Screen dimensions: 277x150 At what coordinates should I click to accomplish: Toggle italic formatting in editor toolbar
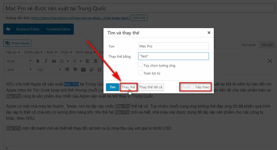click(46, 61)
